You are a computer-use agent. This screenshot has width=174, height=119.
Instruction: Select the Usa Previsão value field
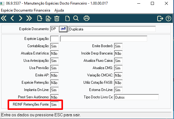pos(54,68)
